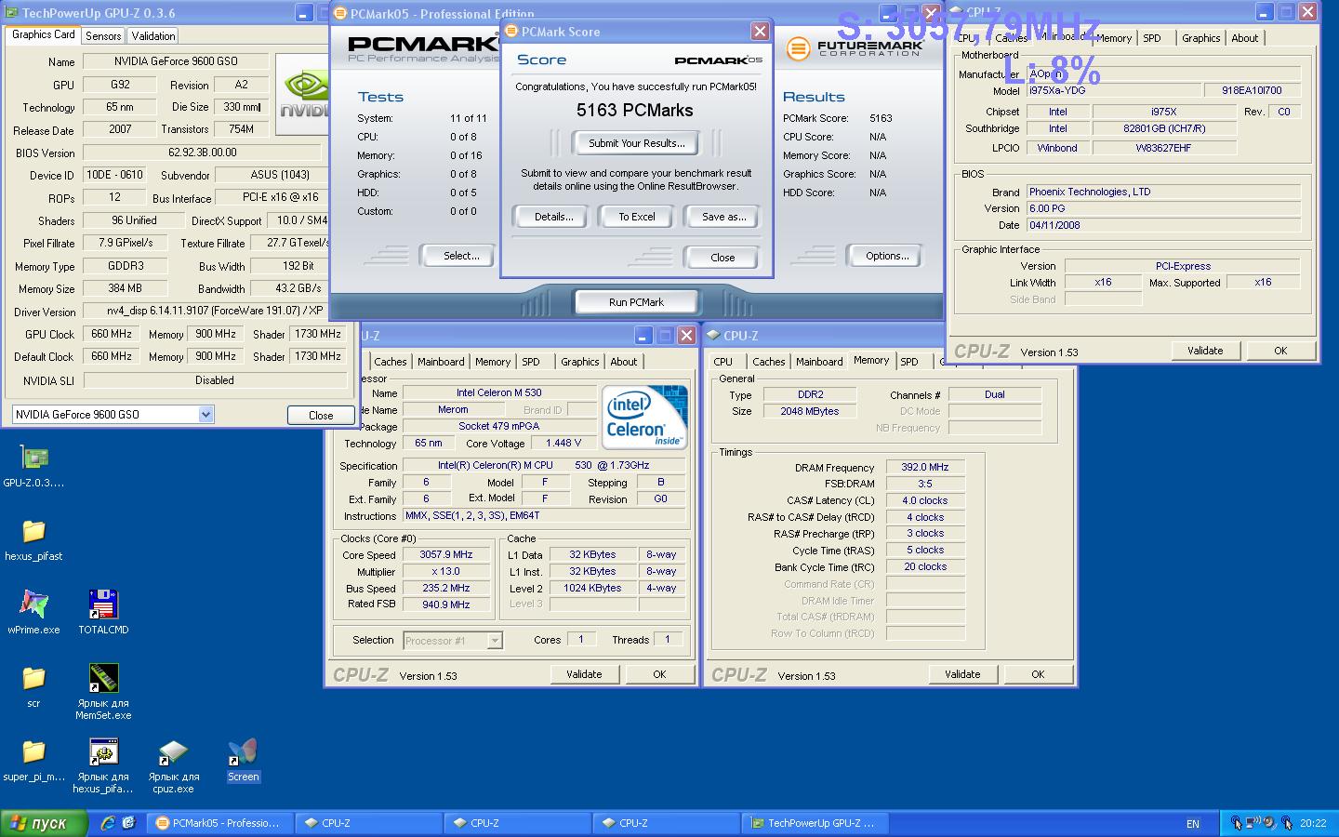Open SPD tab in the memory CPU-Z window
The image size is (1339, 837).
[x=909, y=362]
